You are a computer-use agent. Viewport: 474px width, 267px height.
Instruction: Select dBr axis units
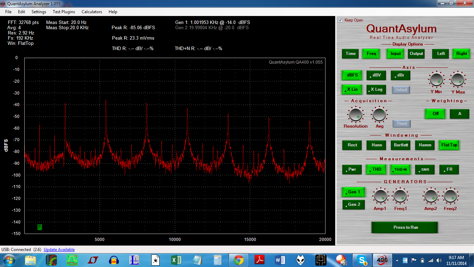(x=400, y=75)
